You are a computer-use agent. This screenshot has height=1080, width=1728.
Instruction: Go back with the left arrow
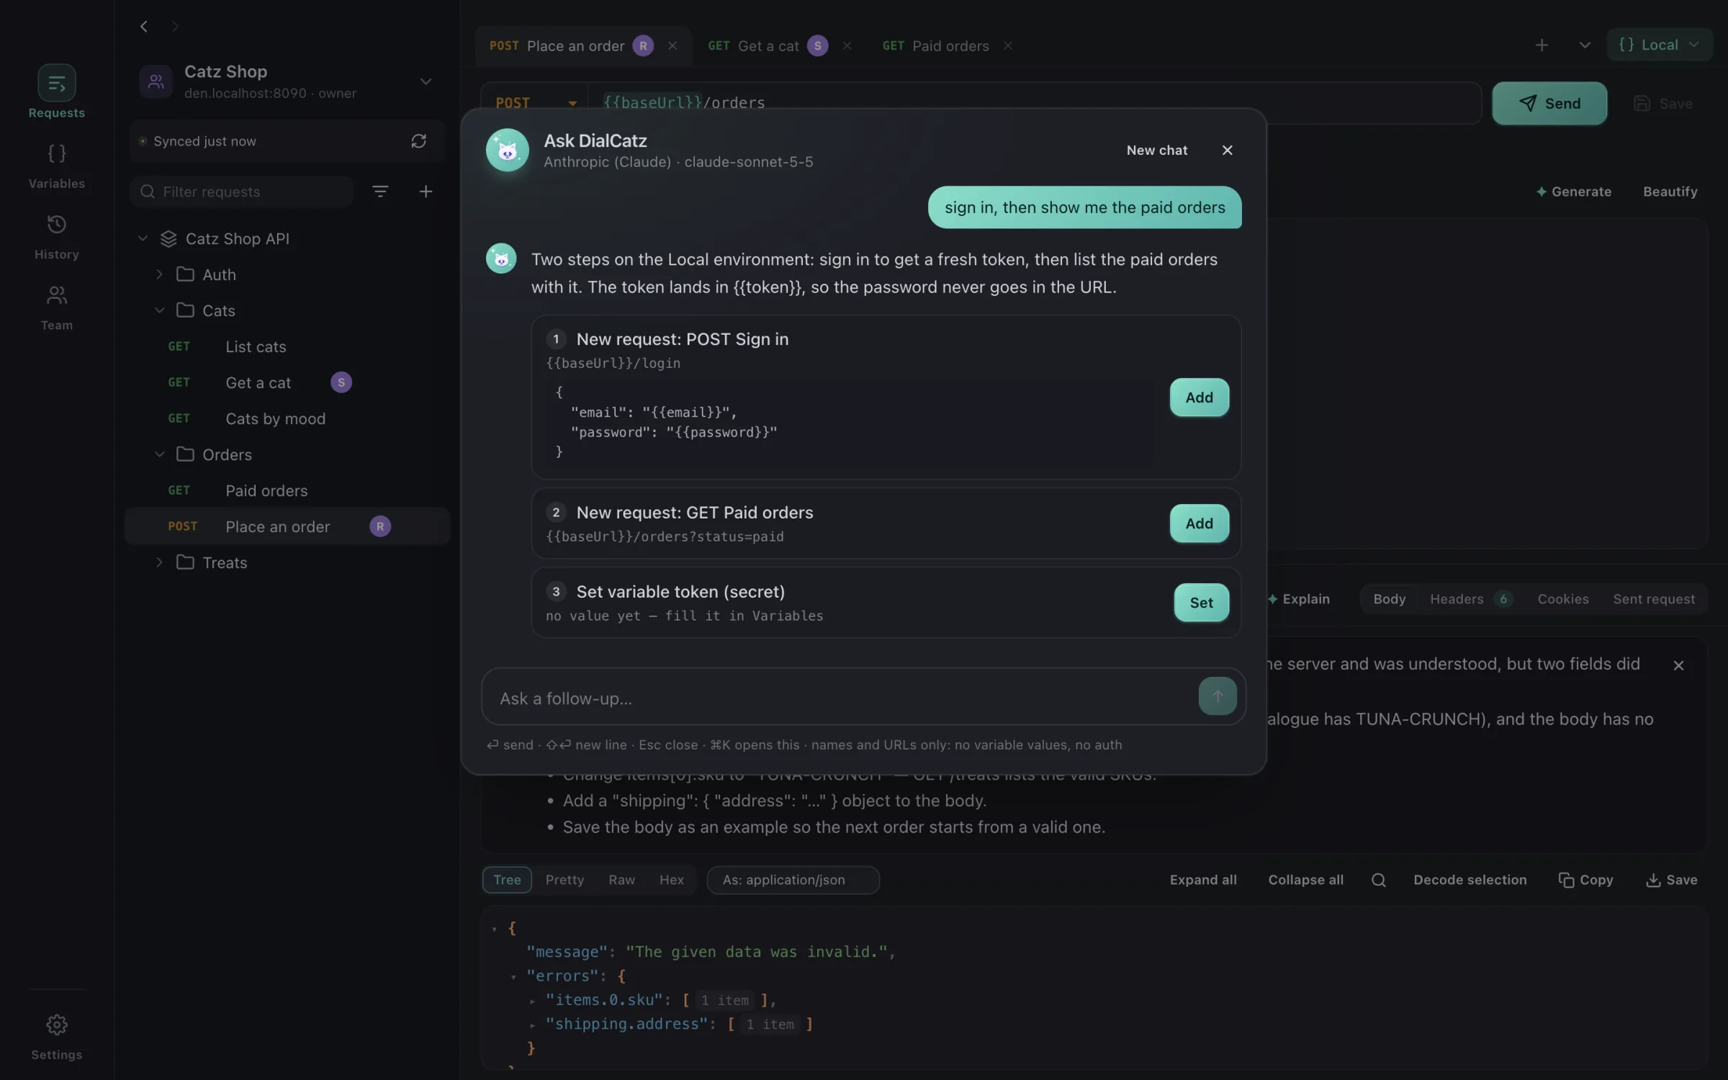144,26
